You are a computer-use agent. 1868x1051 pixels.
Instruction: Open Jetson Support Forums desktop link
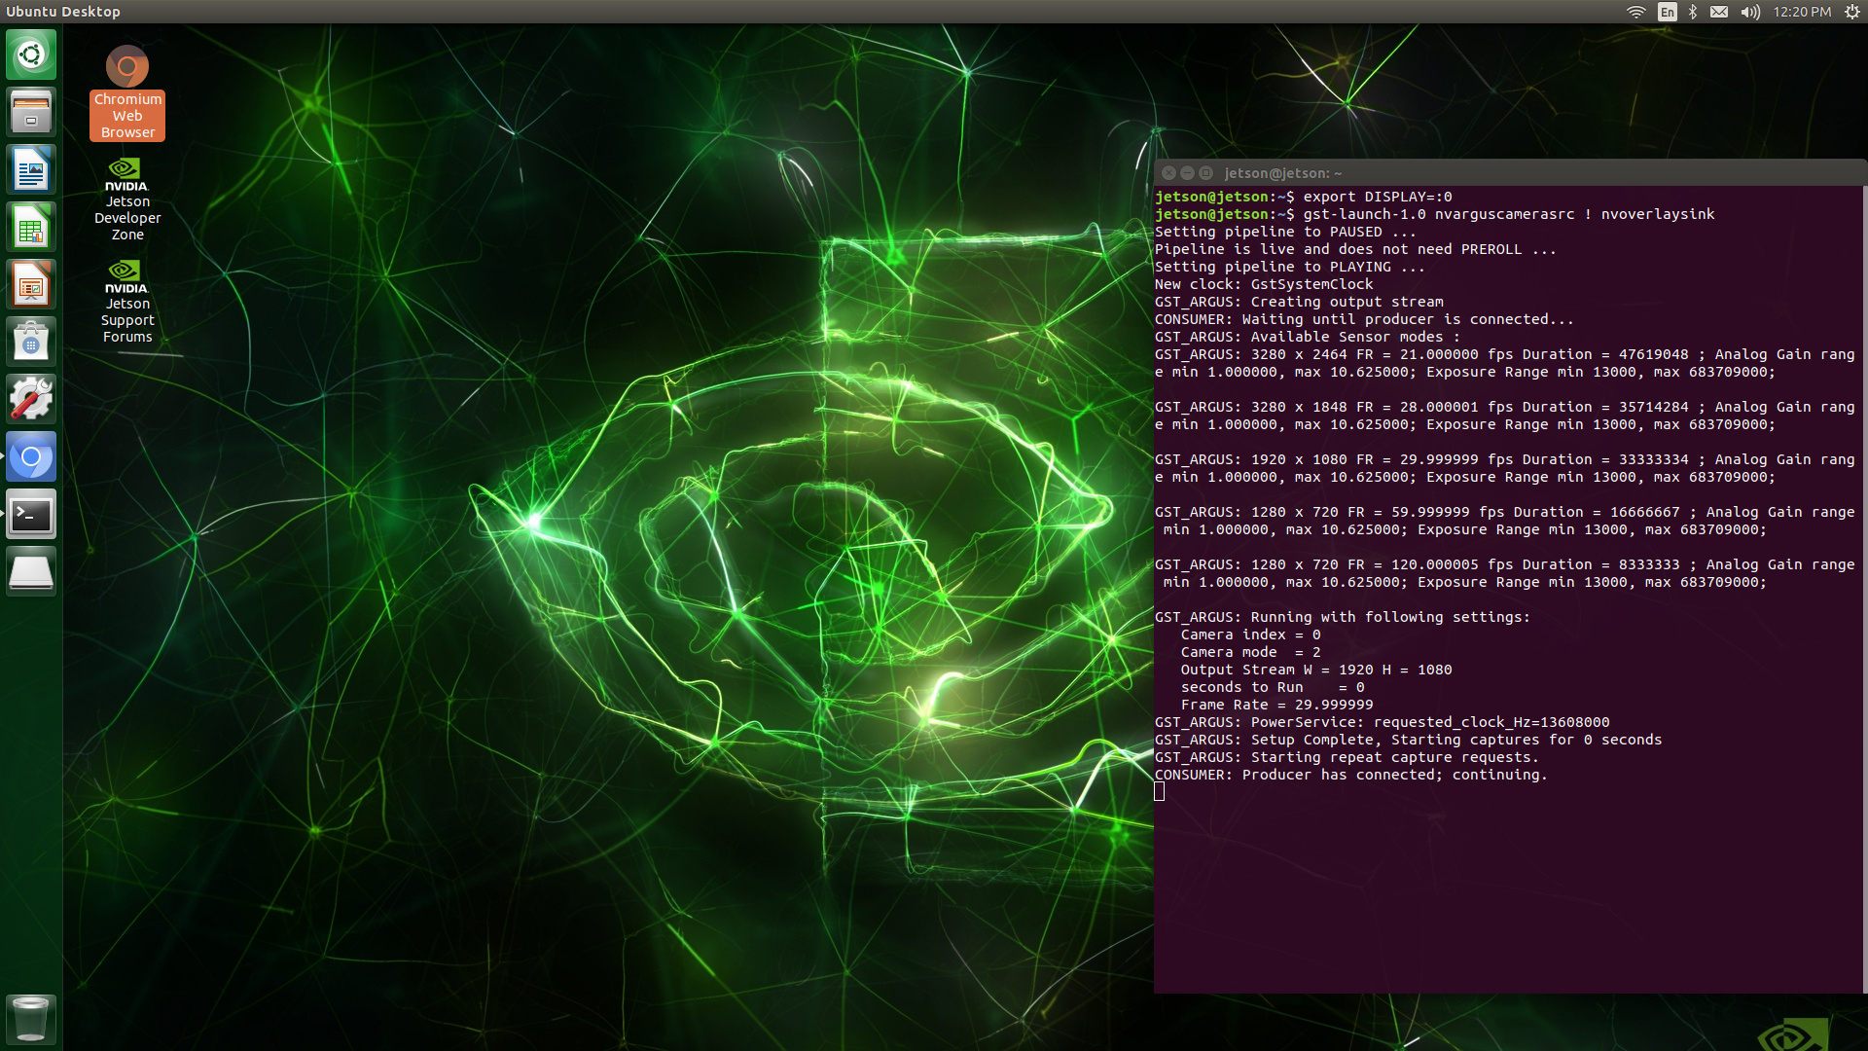tap(127, 277)
